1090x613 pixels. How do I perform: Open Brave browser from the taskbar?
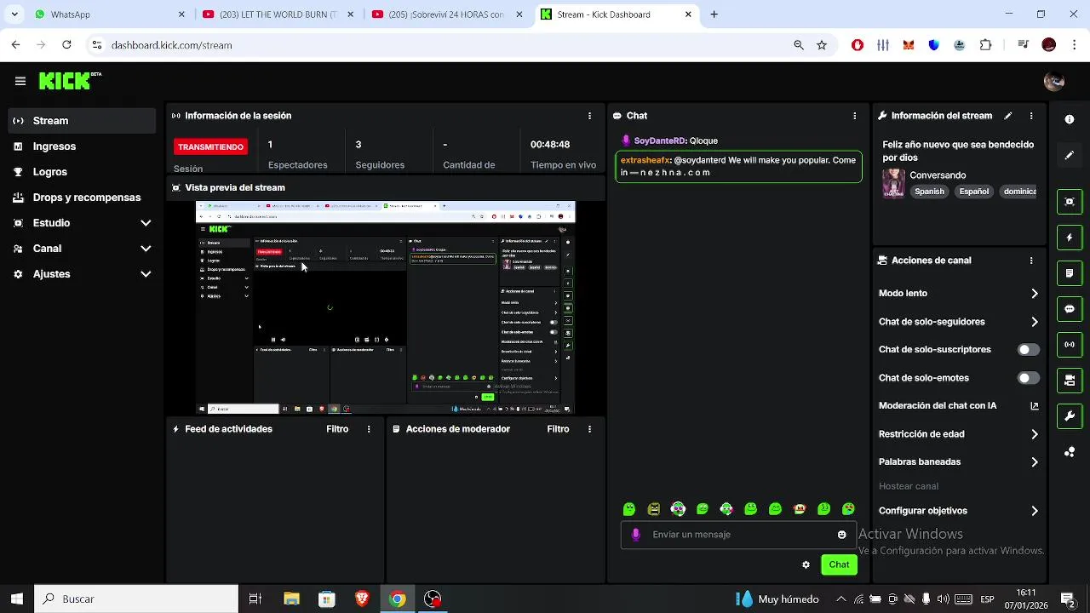tap(362, 599)
